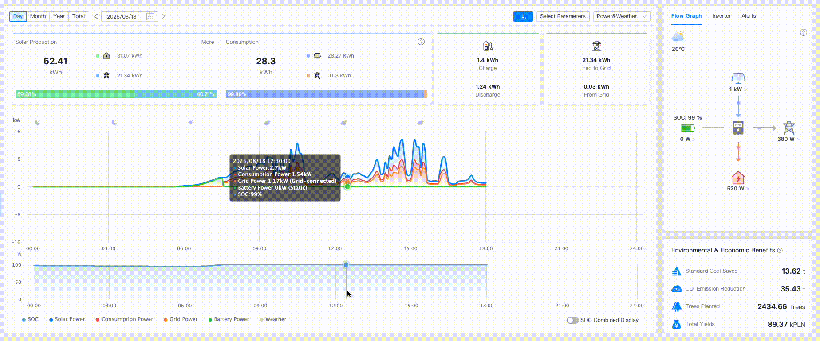820x341 pixels.
Task: Click the solar panel icon in flow graph
Action: point(738,78)
